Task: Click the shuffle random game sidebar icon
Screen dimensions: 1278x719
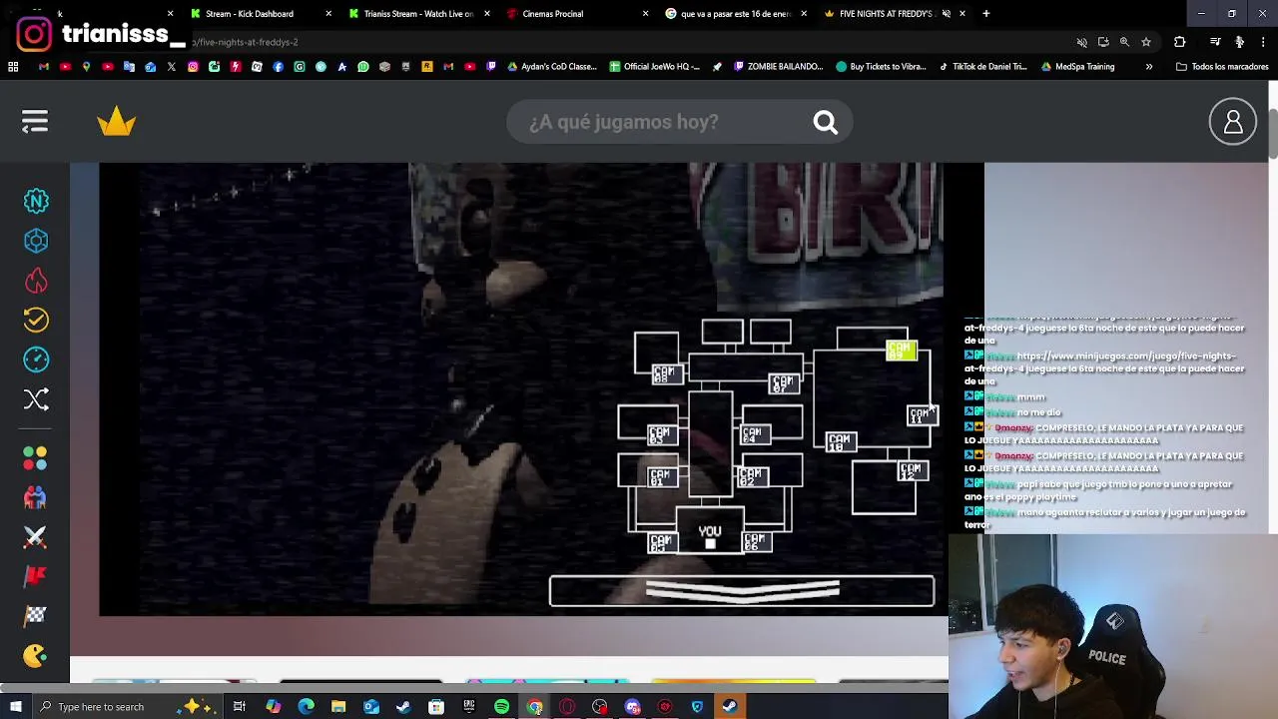Action: (36, 399)
